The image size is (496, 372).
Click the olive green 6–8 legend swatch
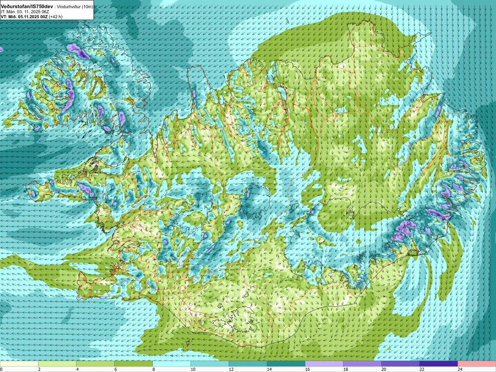click(x=133, y=364)
